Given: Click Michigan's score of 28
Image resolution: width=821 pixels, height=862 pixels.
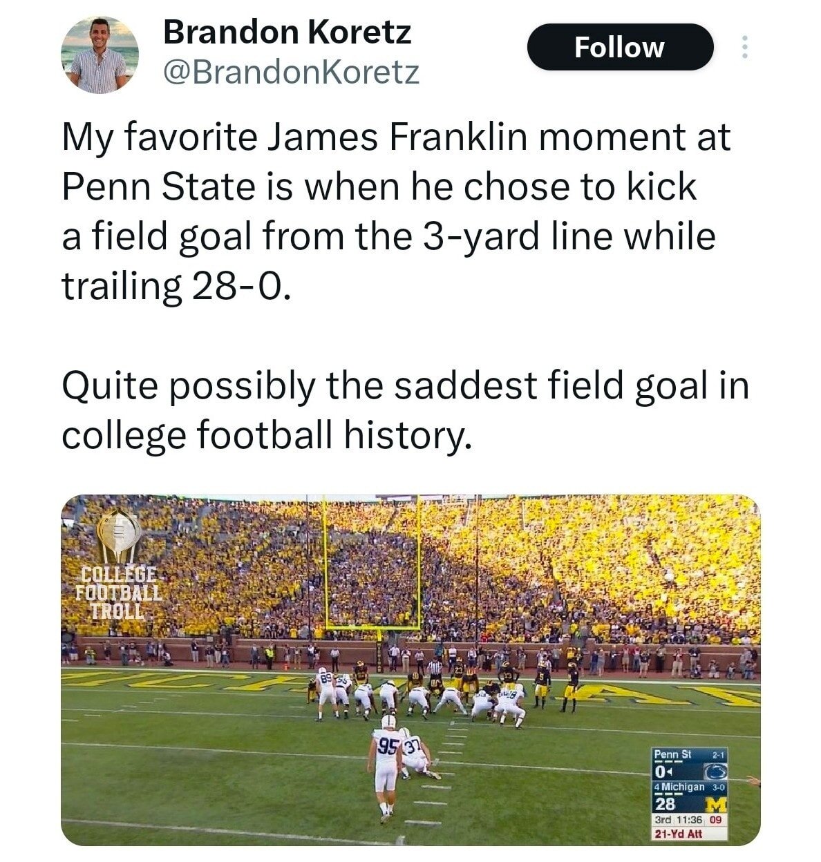Looking at the screenshot, I should pyautogui.click(x=666, y=805).
